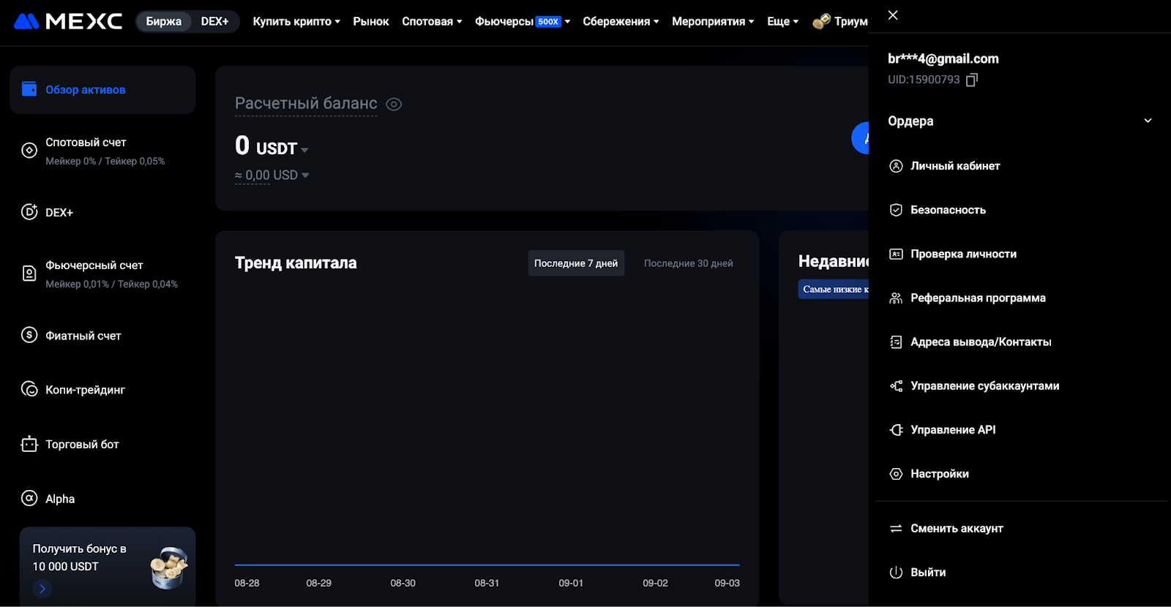The width and height of the screenshot is (1171, 607).
Task: Switch to the Биржа mode
Action: [x=164, y=21]
